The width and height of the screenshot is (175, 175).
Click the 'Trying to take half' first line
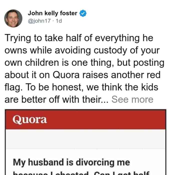pos(79,38)
